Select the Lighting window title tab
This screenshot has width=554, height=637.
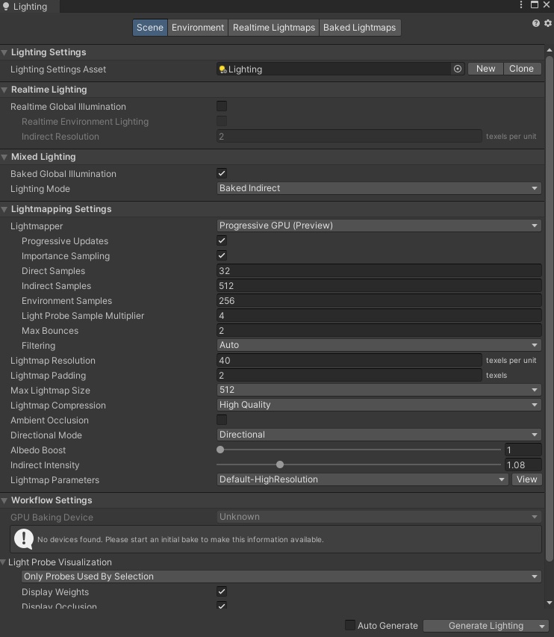pos(30,7)
